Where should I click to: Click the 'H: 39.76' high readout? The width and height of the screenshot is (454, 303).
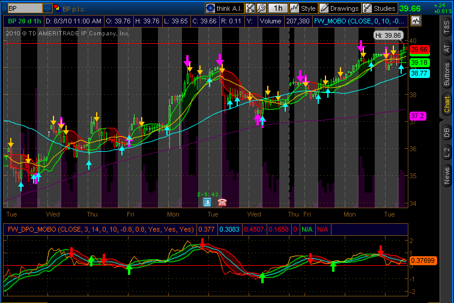[x=147, y=21]
